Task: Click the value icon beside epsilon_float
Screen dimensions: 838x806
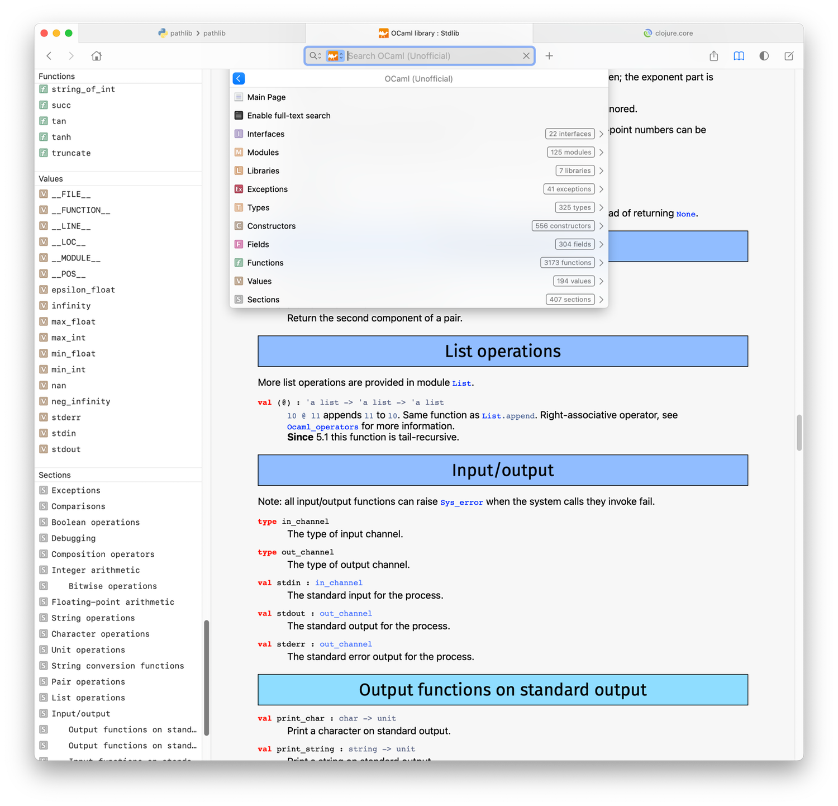Action: pyautogui.click(x=44, y=290)
